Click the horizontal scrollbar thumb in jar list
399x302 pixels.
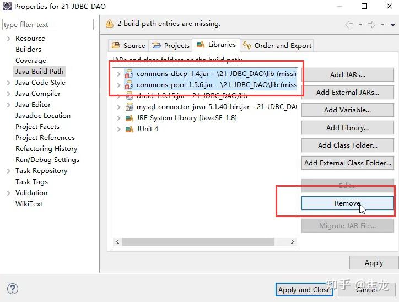coord(198,241)
